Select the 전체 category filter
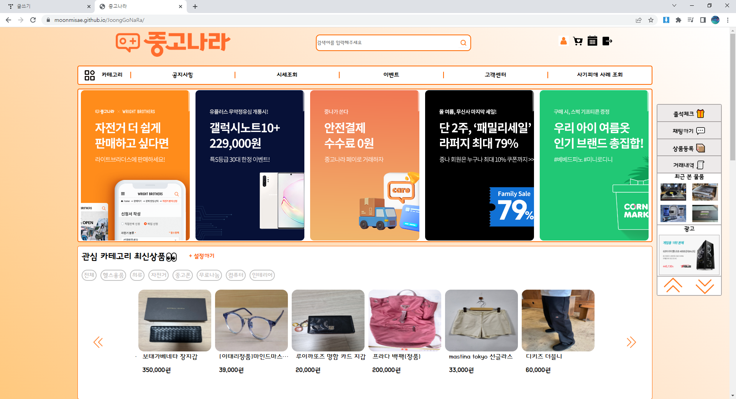 tap(89, 275)
